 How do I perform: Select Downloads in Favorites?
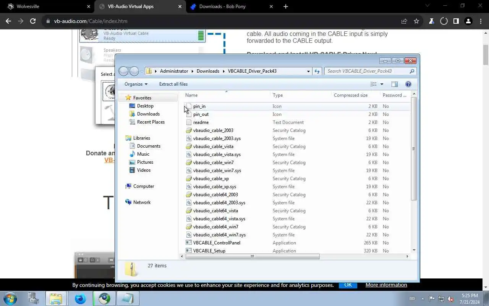[x=148, y=114]
